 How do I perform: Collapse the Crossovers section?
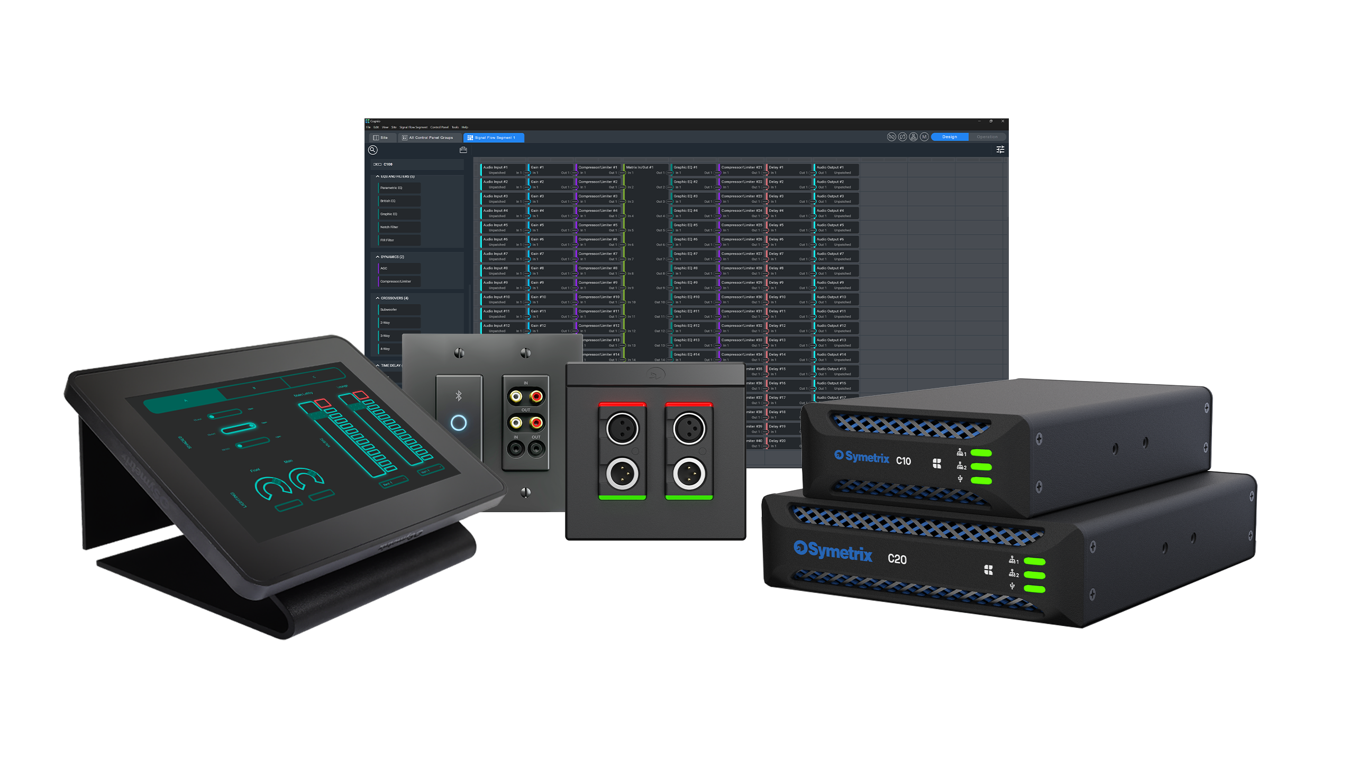[377, 298]
